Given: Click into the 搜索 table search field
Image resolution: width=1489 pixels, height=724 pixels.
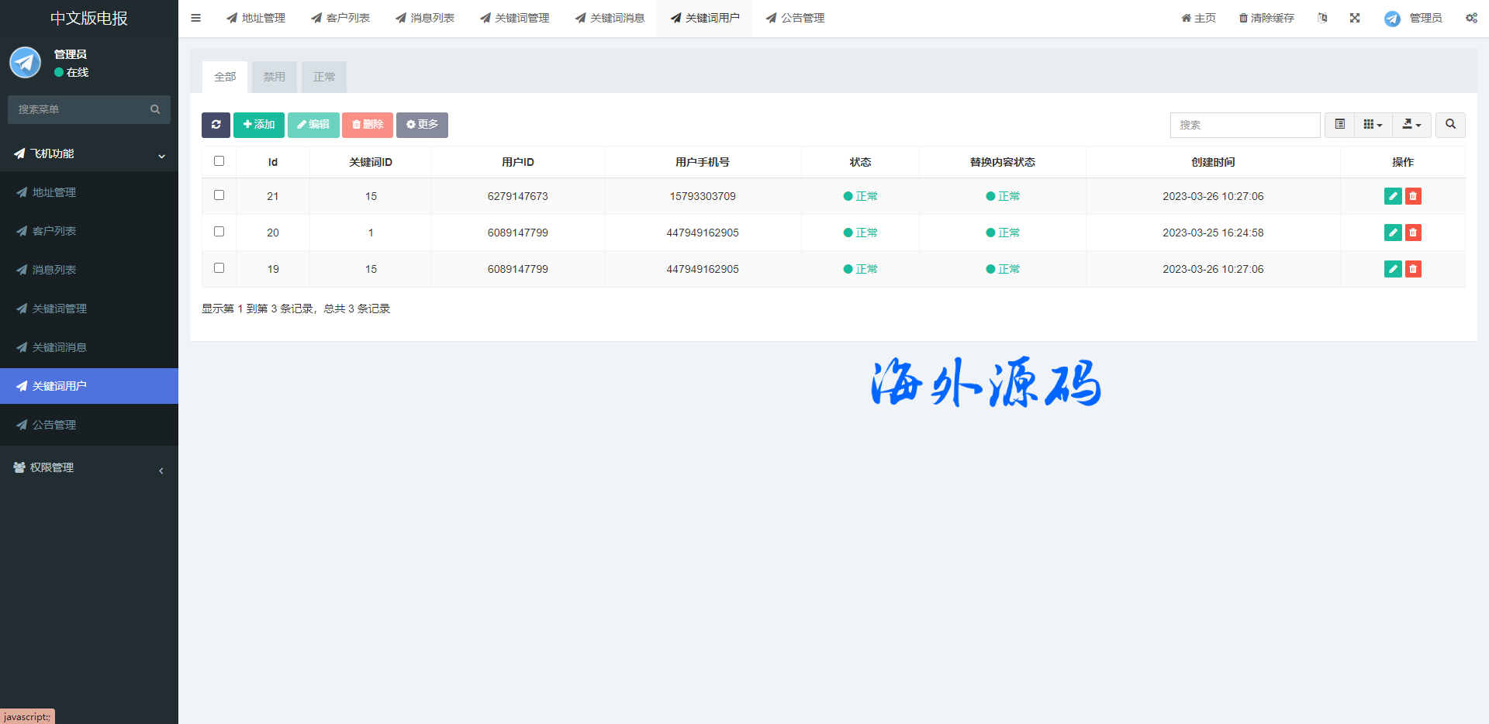Looking at the screenshot, I should point(1245,125).
